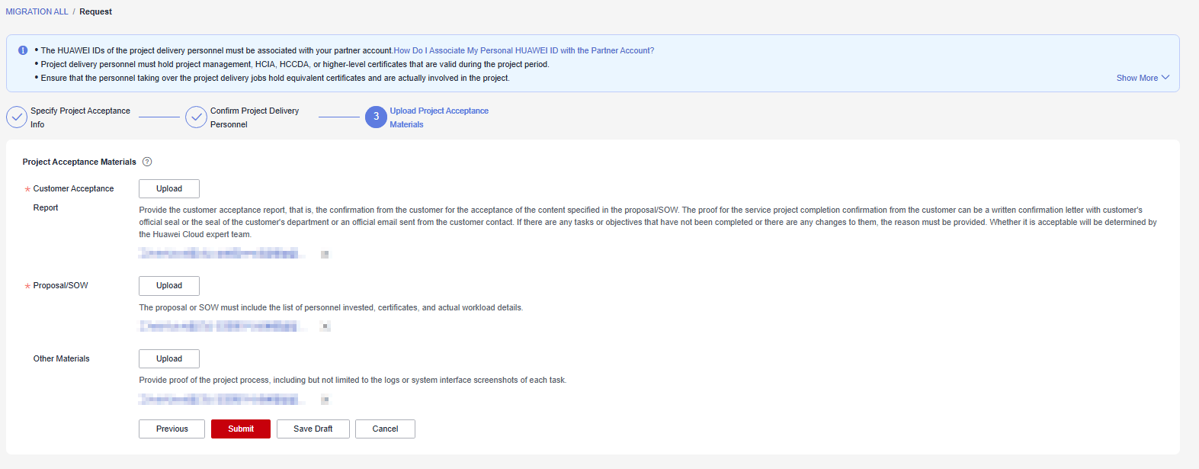This screenshot has width=1199, height=469.
Task: Upload a Customer Acceptance Report file
Action: coord(169,189)
